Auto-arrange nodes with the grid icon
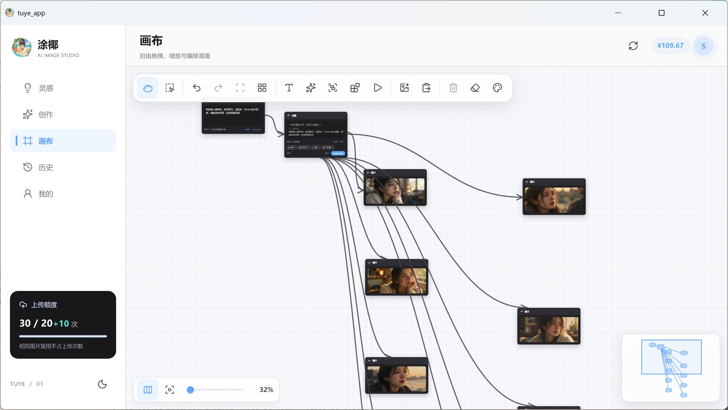Viewport: 728px width, 410px height. tap(262, 88)
